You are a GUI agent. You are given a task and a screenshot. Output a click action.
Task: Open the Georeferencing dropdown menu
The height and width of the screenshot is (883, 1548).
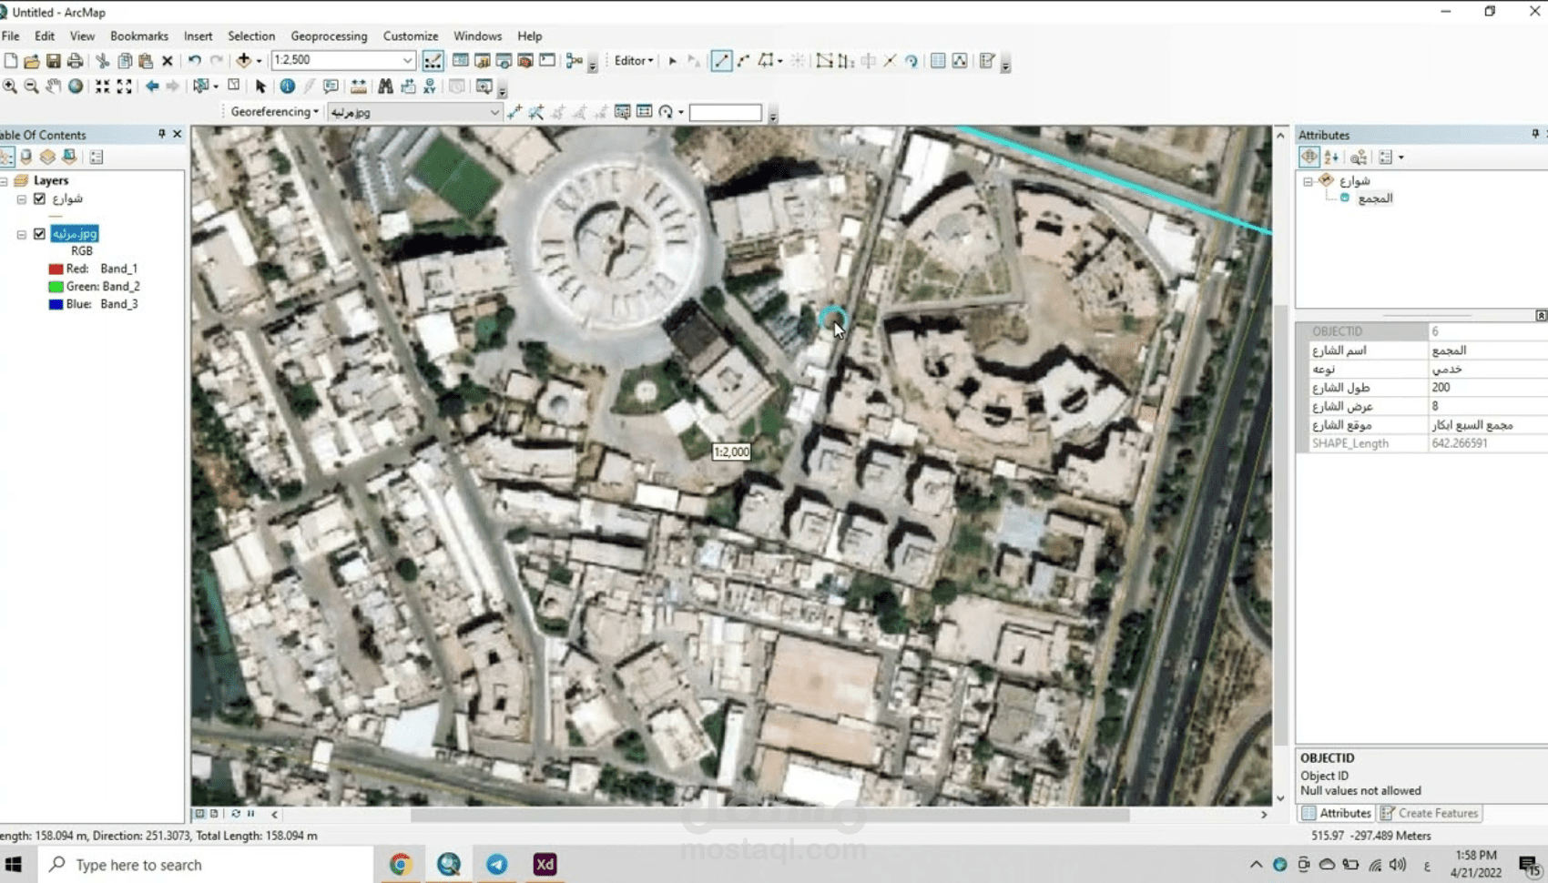275,112
